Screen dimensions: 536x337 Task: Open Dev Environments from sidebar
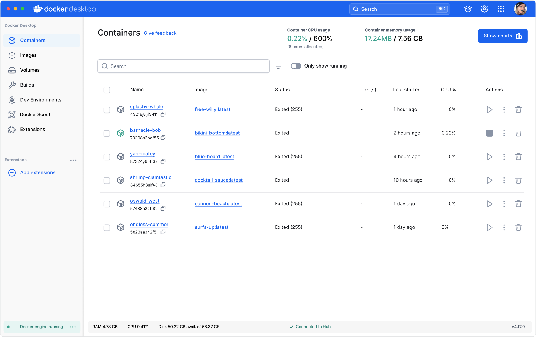pos(41,99)
